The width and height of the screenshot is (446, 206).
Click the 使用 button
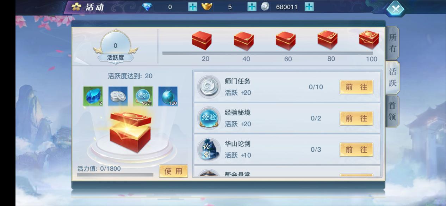tap(173, 171)
